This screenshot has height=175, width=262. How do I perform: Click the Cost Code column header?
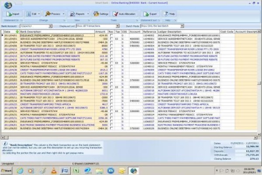click(x=227, y=31)
